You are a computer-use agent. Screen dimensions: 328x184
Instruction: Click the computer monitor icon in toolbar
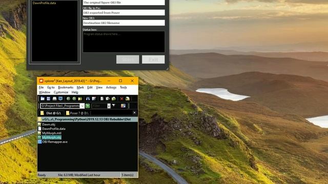[60, 99]
